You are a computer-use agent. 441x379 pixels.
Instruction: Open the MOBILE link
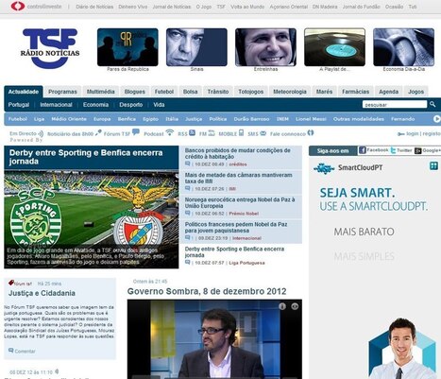click(x=231, y=133)
